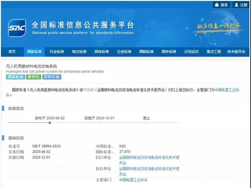Click the 废止 timeline marker
Viewport: 251px width, 188px height.
click(146, 123)
